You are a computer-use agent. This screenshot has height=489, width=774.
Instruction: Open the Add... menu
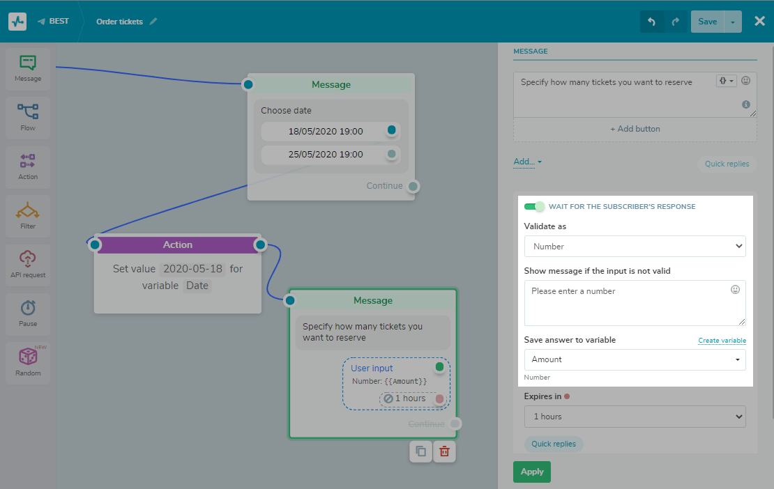tap(527, 162)
